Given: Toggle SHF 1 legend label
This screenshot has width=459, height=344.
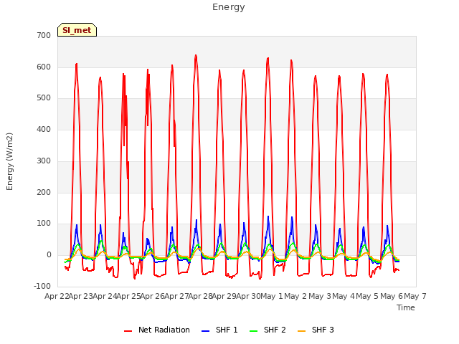Looking at the screenshot, I should (227, 330).
